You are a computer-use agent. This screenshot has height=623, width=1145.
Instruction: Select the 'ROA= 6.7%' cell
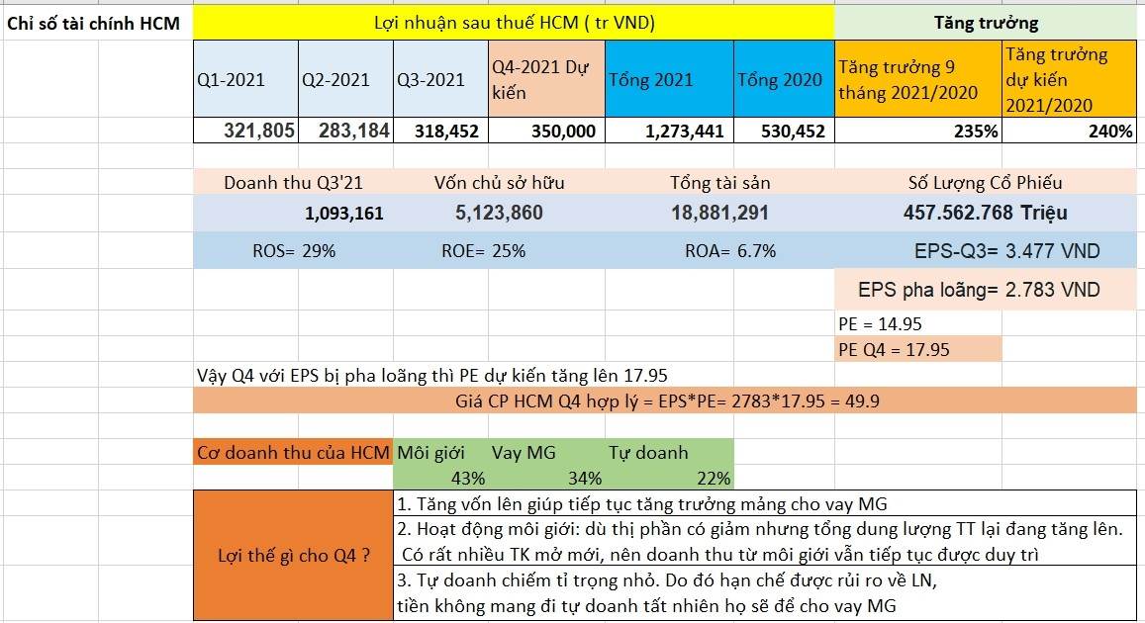730,251
